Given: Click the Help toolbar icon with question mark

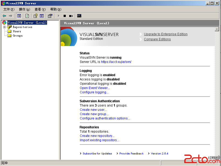Looking at the screenshot, I should coord(35,16).
